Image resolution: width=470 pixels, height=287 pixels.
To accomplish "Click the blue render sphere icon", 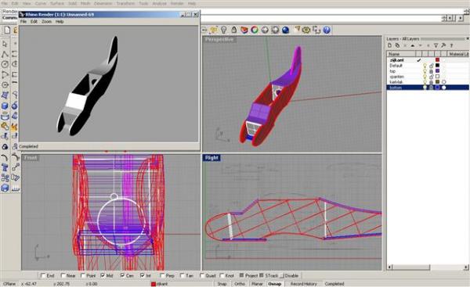I will 286,30.
